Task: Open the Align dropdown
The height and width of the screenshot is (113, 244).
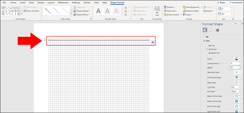Action: (x=188, y=15)
